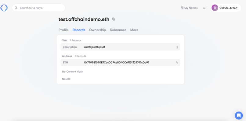Click description value asdflkjasdflkjasdf
The height and width of the screenshot is (121, 246).
pos(94,47)
